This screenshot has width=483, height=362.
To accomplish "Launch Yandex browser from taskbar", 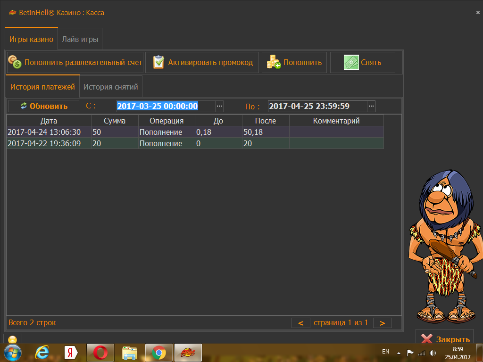I will (71, 352).
